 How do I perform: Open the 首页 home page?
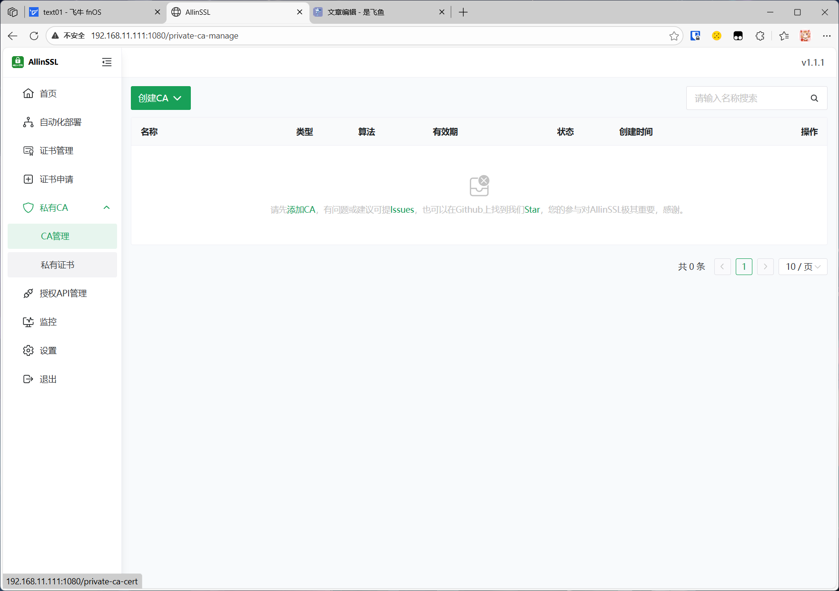tap(48, 94)
